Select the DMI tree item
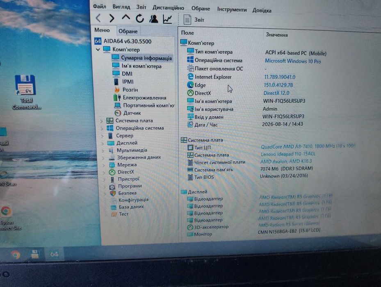 (123, 74)
